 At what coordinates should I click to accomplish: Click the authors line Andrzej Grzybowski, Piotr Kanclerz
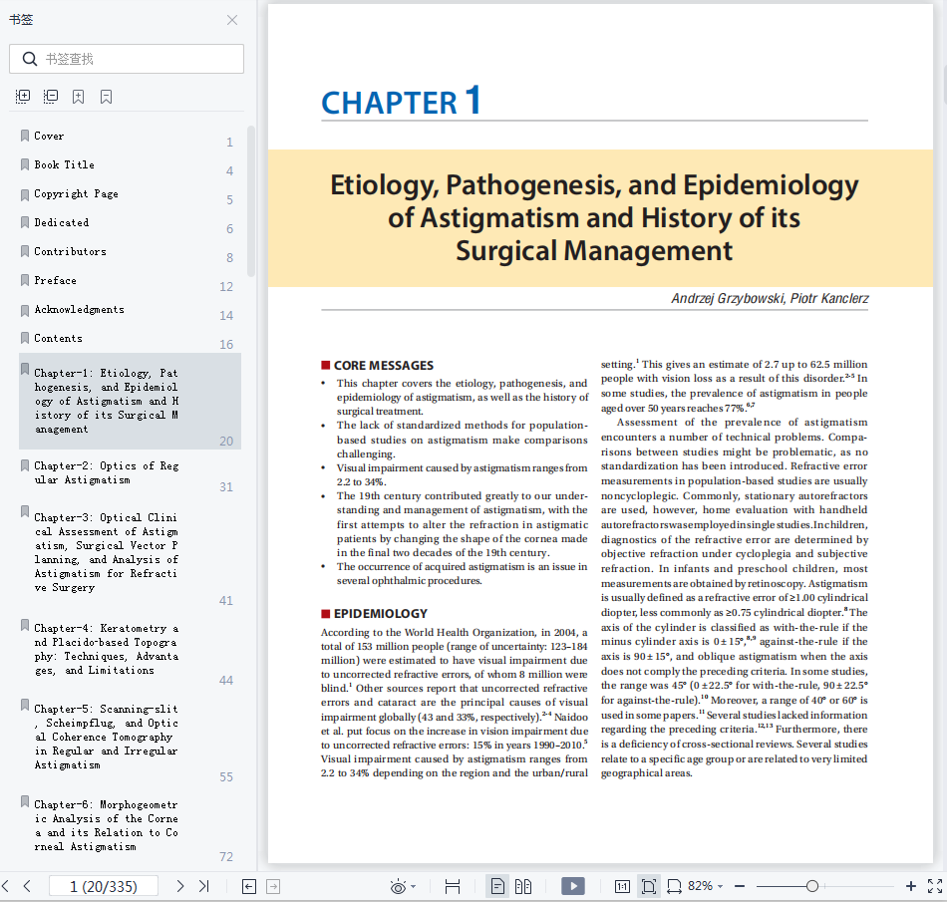pos(770,298)
